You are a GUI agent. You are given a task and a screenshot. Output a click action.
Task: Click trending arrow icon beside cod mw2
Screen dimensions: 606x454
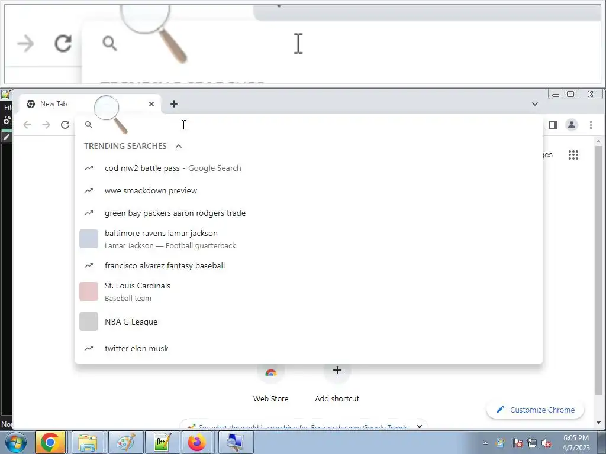[89, 168]
